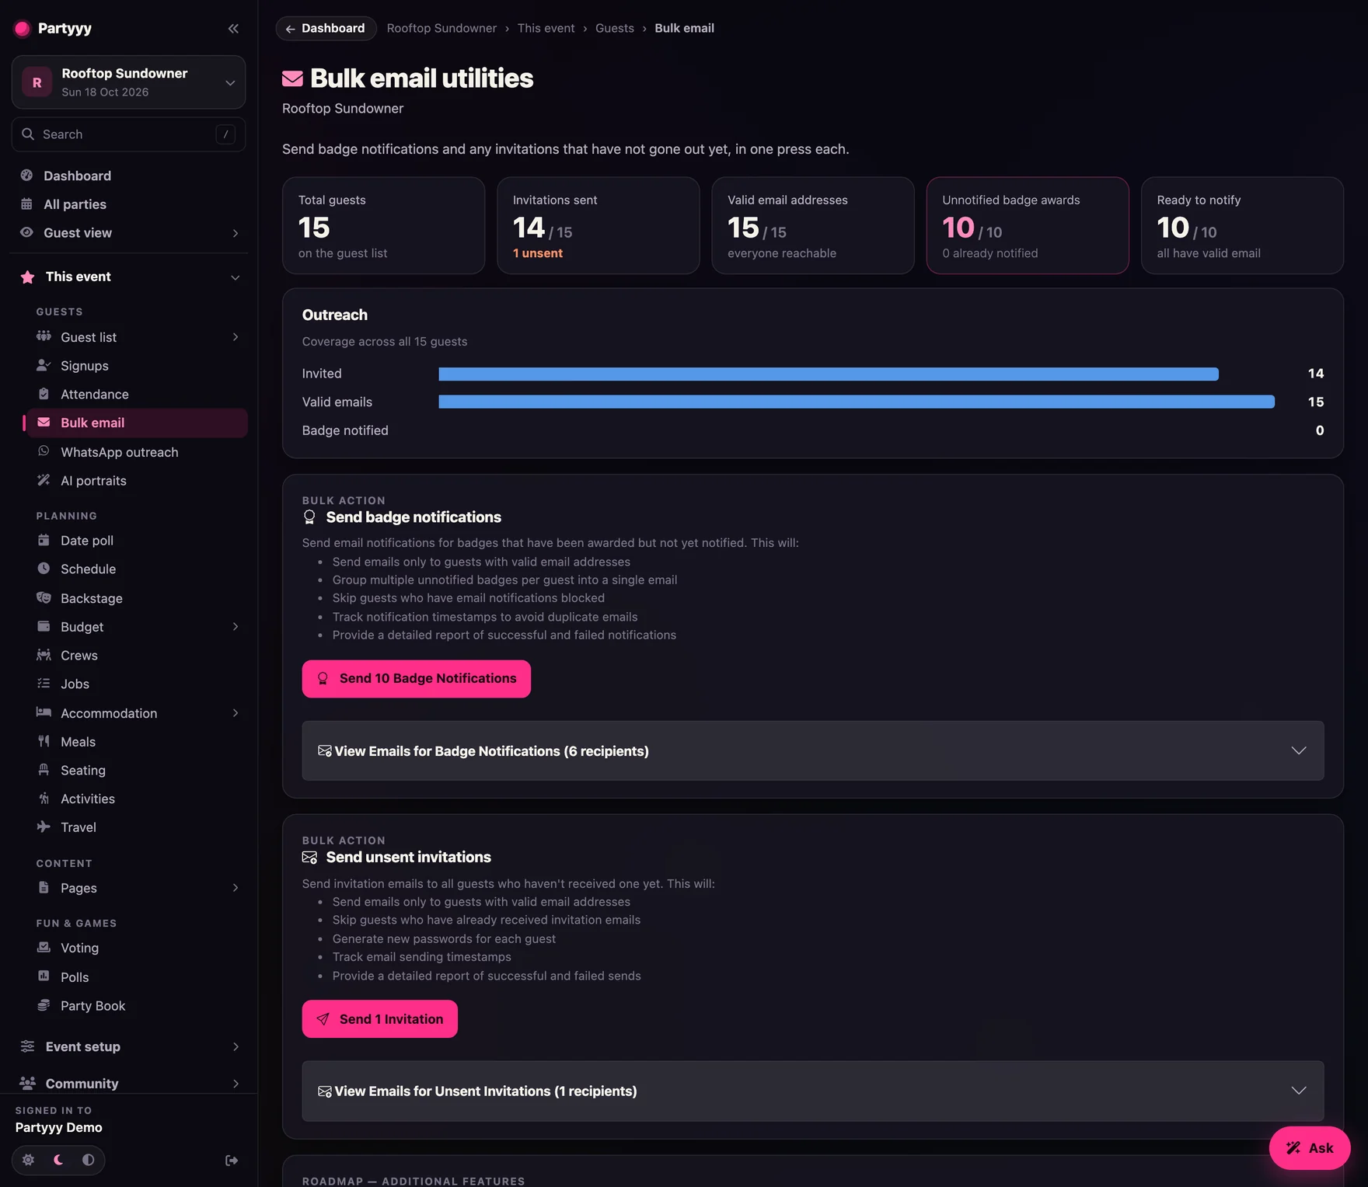
Task: Click the back to Dashboard button
Action: point(326,29)
